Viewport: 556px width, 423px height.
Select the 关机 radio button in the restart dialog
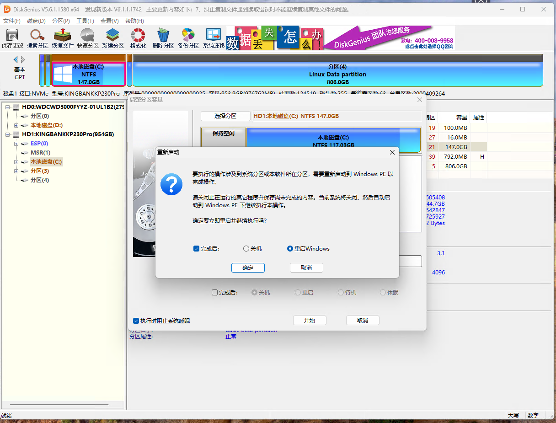246,249
